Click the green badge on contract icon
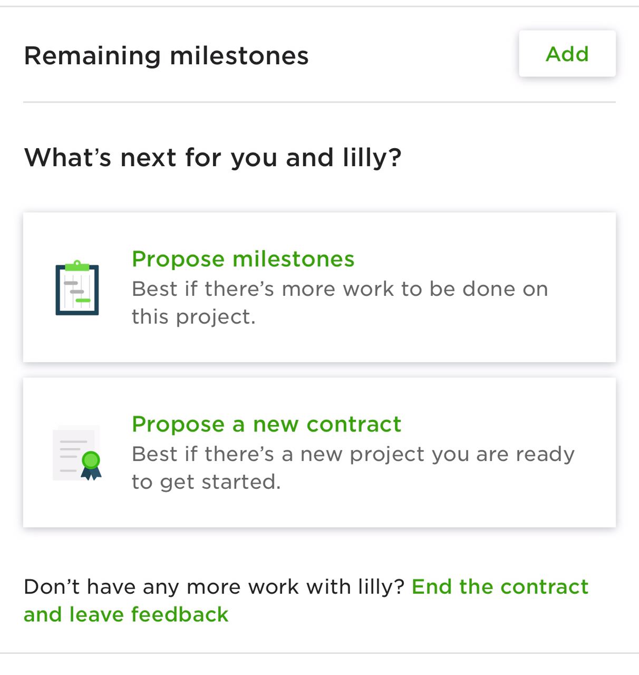Screen dimensions: 639x675 click(91, 460)
